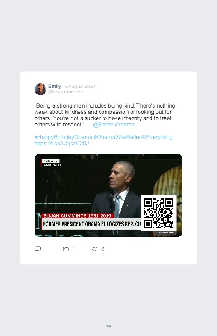Open the #HappyBirthdayObama hashtag
This screenshot has height=336, width=217.
(63, 137)
